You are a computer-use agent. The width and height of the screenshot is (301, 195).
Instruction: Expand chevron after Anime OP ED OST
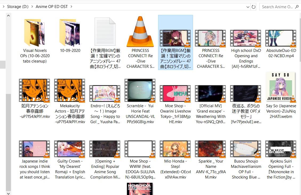click(x=71, y=6)
